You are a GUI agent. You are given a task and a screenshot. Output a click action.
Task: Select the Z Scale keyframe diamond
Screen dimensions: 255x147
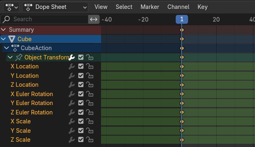tap(182, 140)
